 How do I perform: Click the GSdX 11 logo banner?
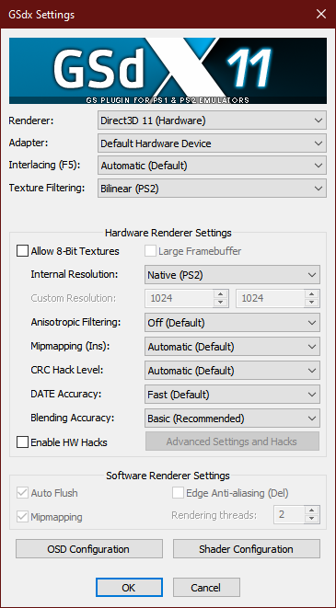[168, 71]
